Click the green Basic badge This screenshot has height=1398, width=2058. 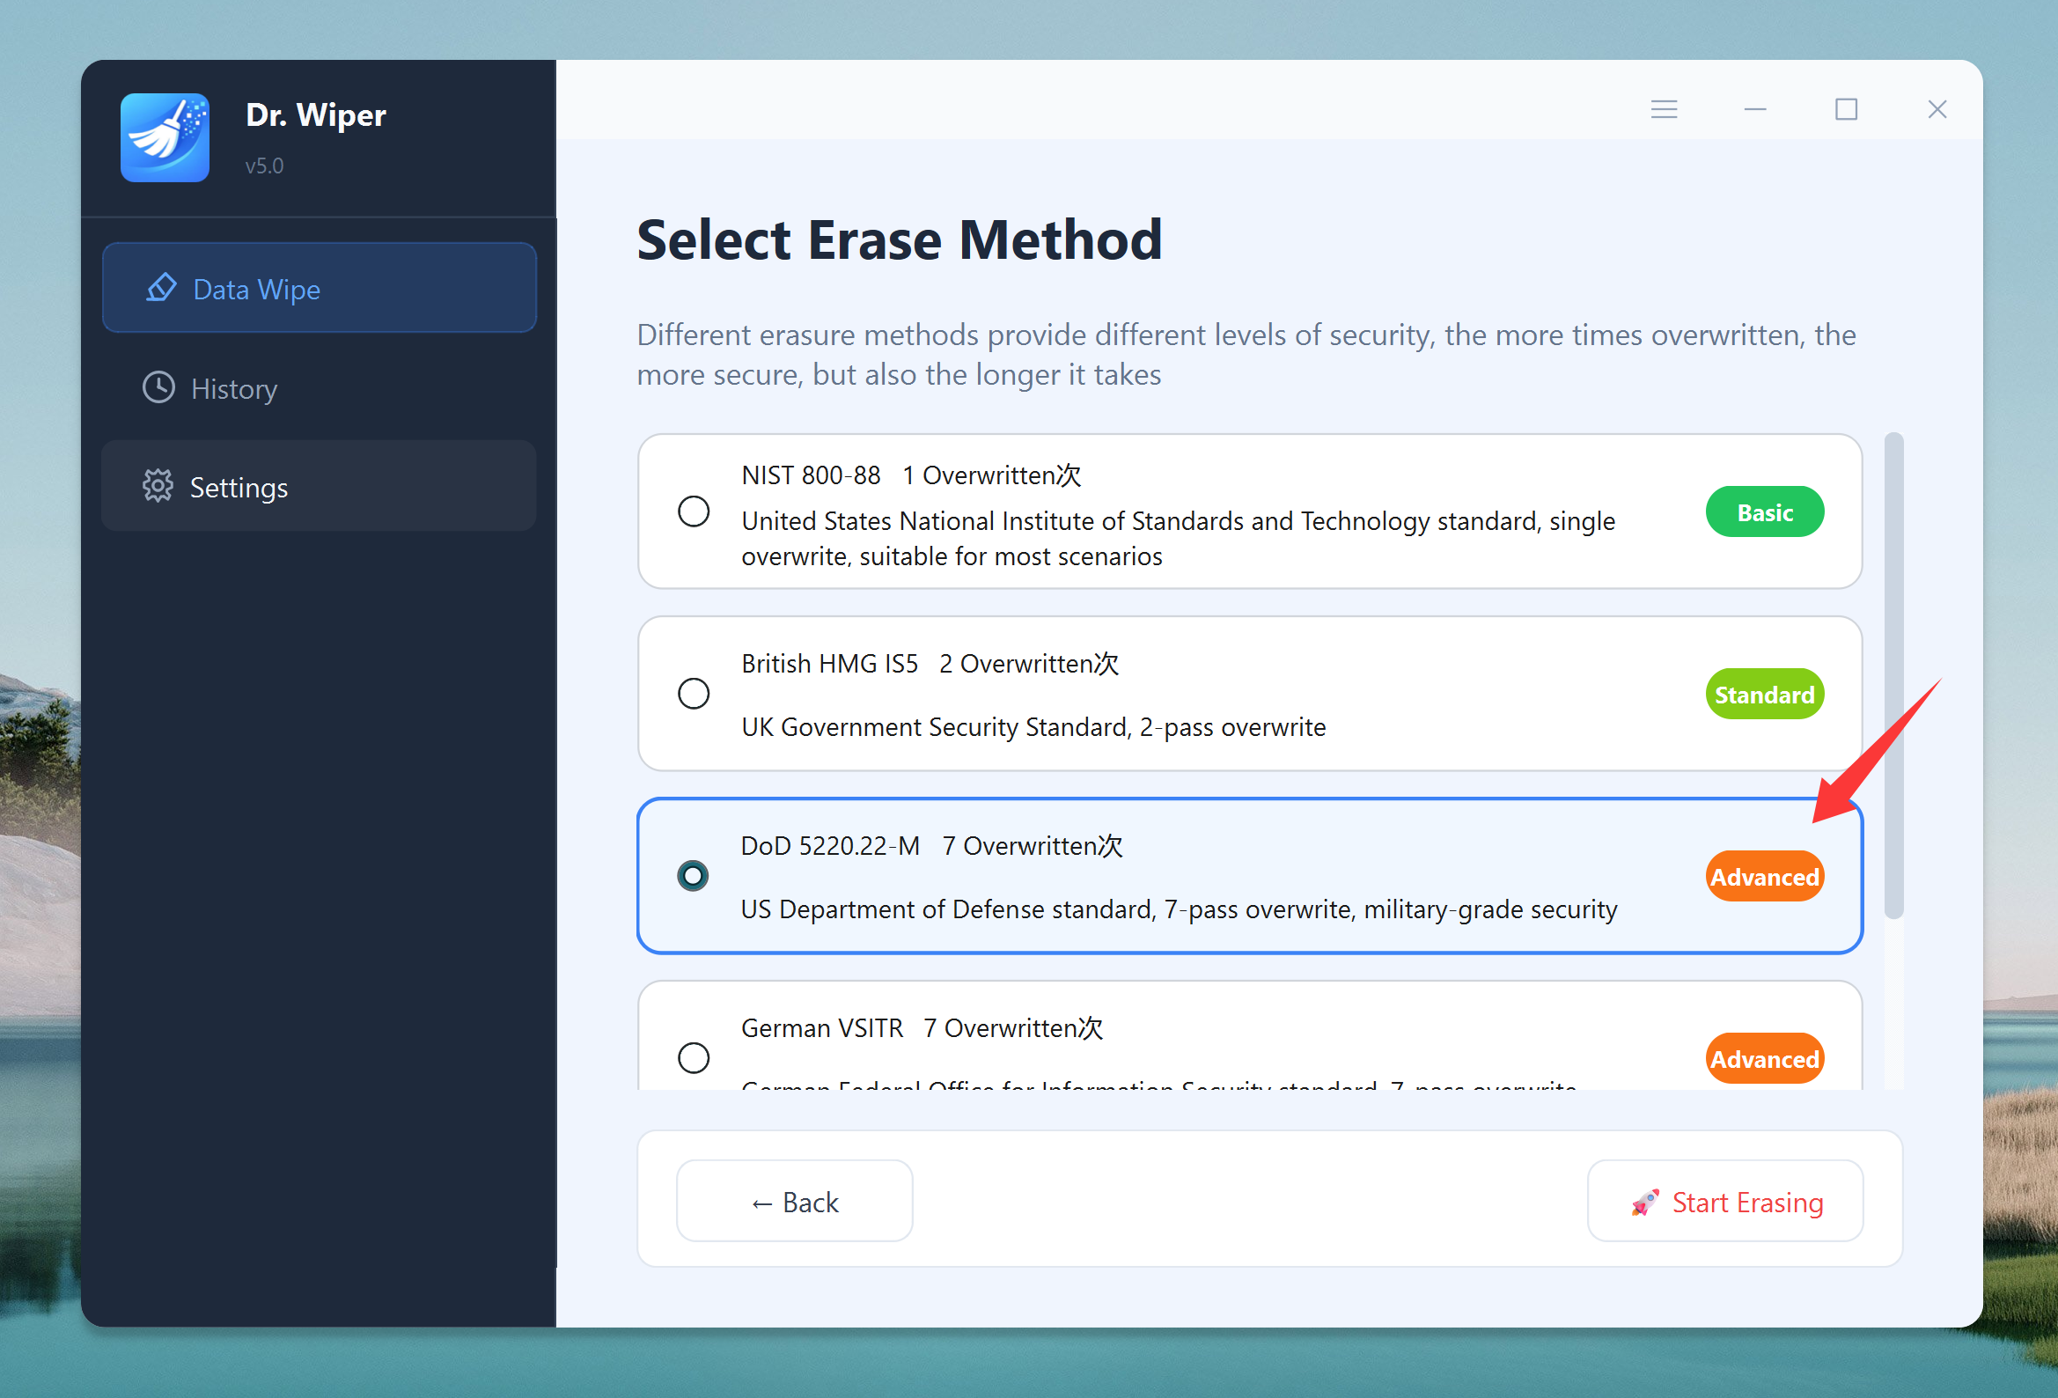[1763, 512]
